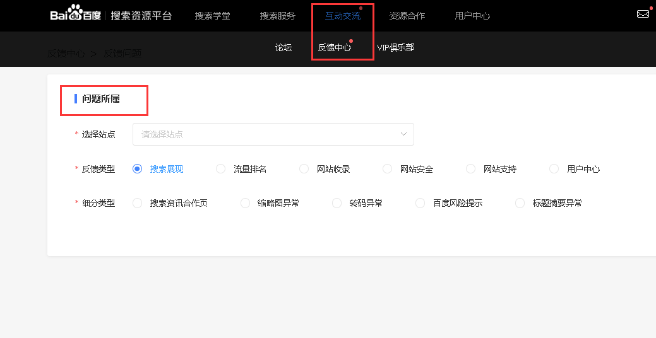Select 流量排名 feedback type radio
The image size is (656, 338).
tap(220, 169)
